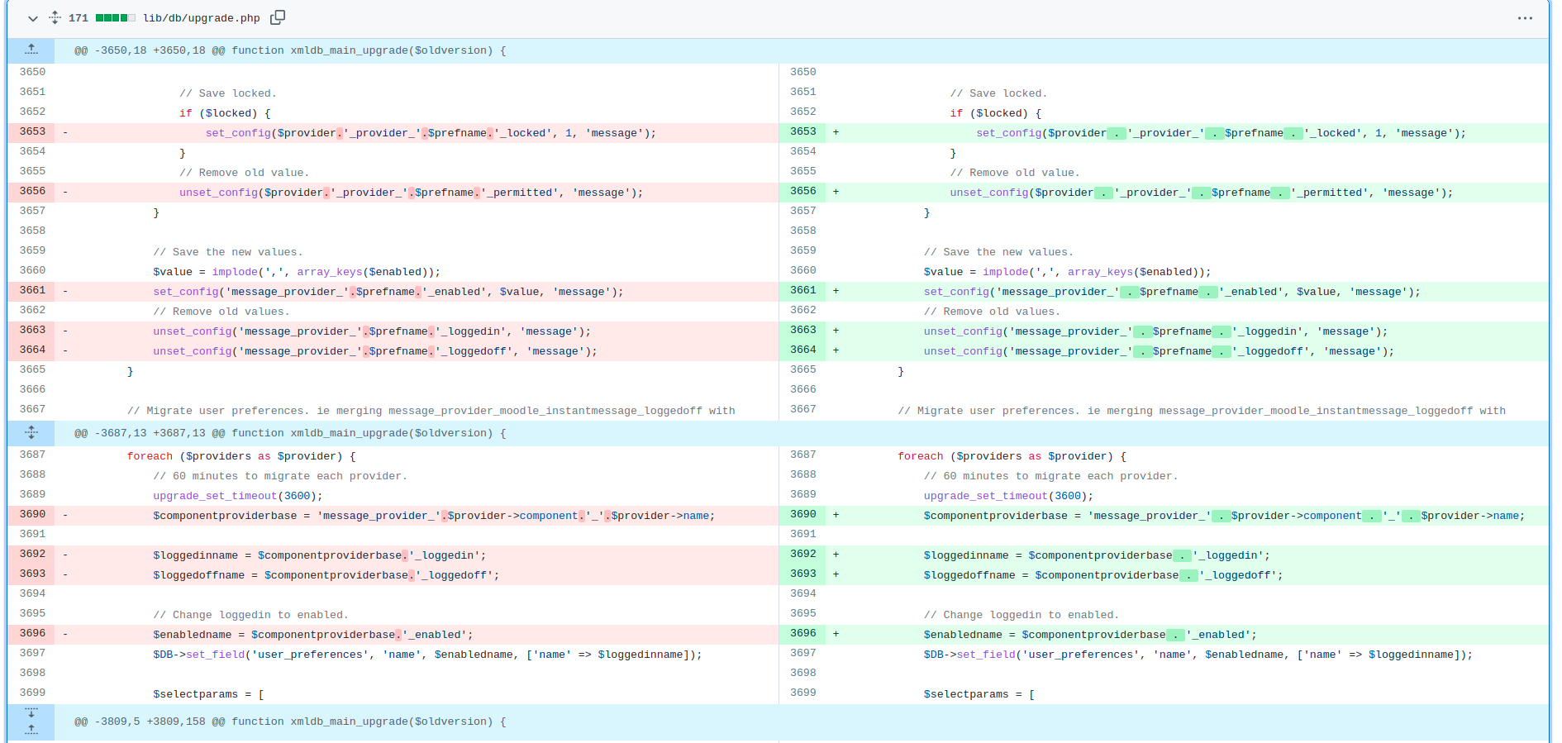Expand all lines of upgrade.php

coord(55,17)
